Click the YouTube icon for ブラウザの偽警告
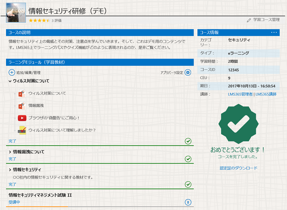Viewport: 287px width, 210px height. click(22, 118)
